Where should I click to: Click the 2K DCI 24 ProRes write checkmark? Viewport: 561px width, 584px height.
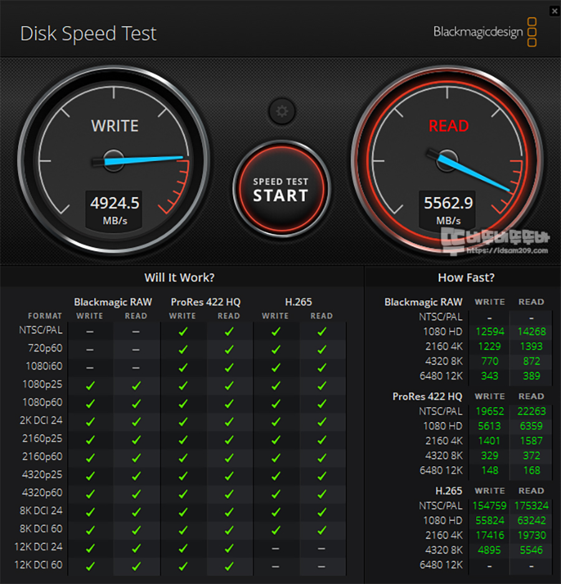click(183, 421)
